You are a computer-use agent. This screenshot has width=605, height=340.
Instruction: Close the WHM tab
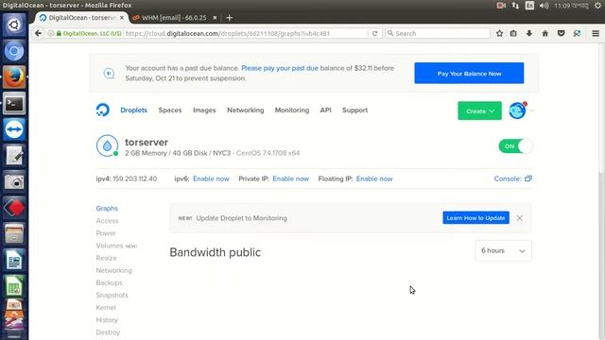point(215,18)
